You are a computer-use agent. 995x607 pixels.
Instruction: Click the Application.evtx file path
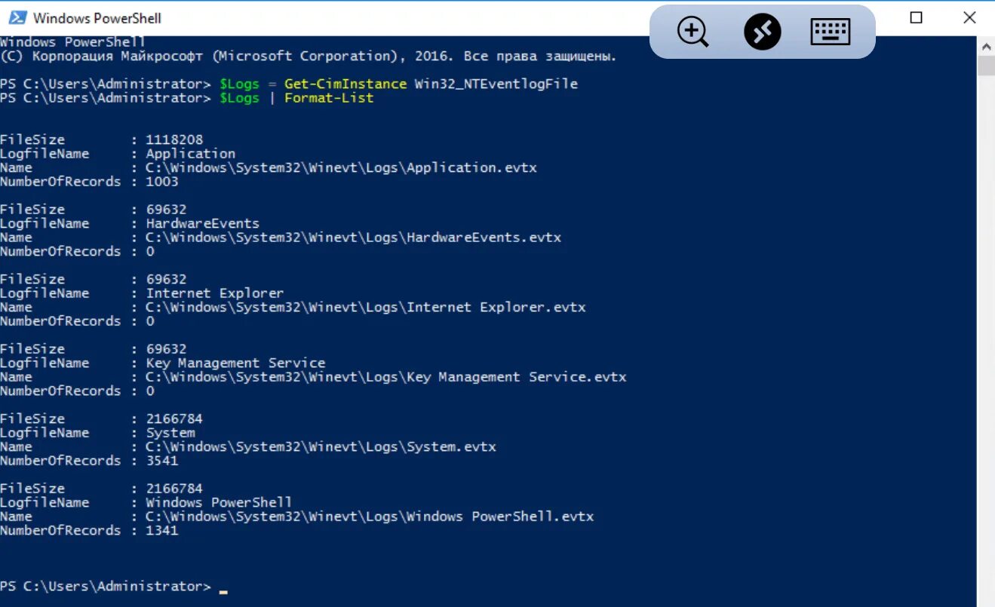(x=342, y=167)
